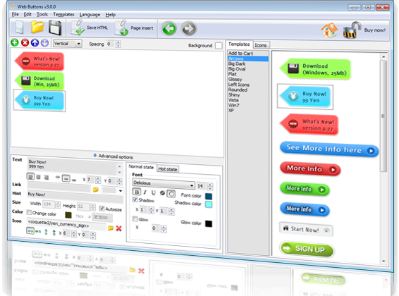Expand the Advanced options section

click(x=113, y=156)
